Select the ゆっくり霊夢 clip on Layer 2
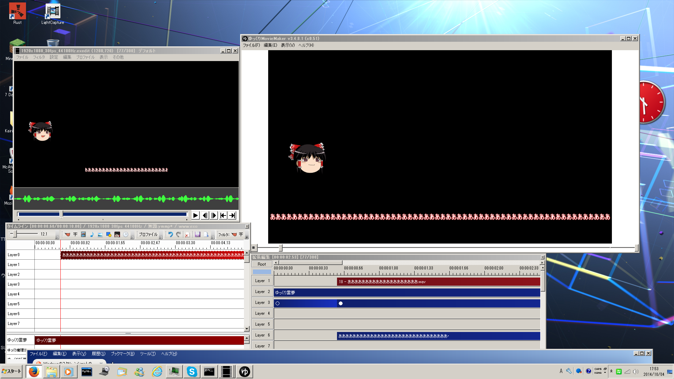Viewport: 674px width, 379px height. tap(407, 292)
